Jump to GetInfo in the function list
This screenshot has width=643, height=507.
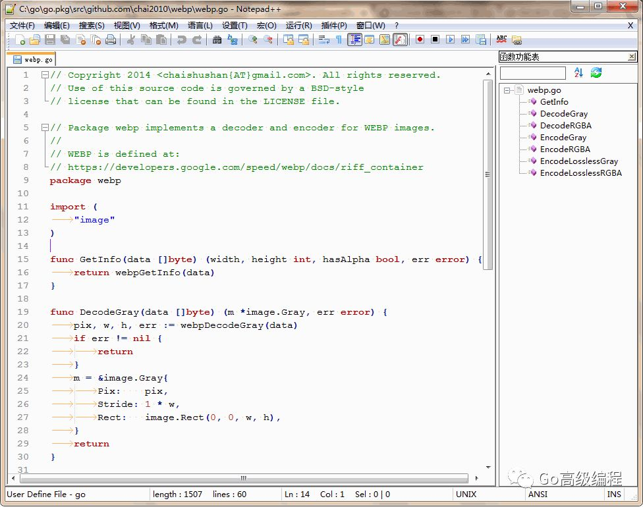(x=553, y=101)
